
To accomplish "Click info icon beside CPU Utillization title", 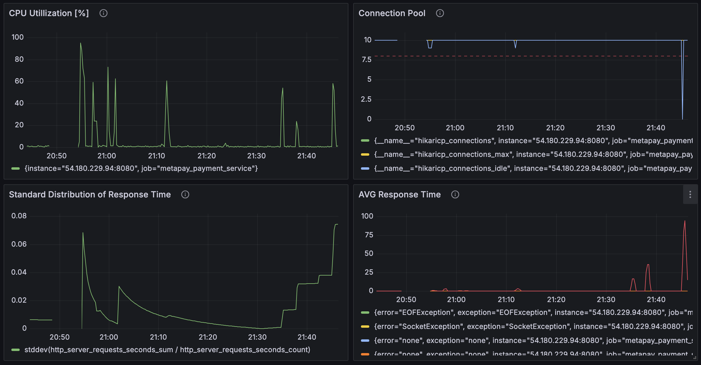I will 104,13.
